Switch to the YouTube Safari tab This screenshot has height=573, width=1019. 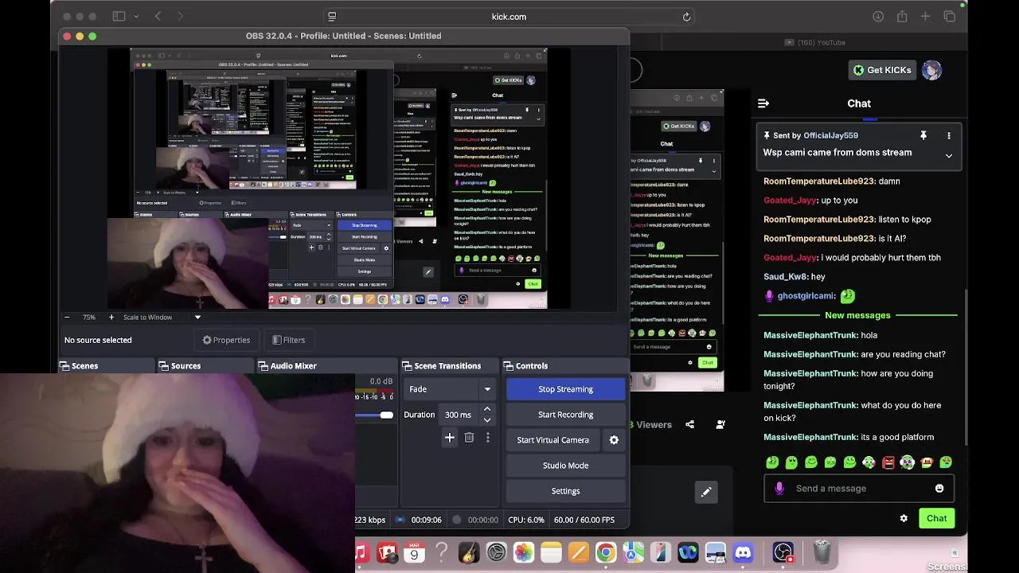[814, 42]
